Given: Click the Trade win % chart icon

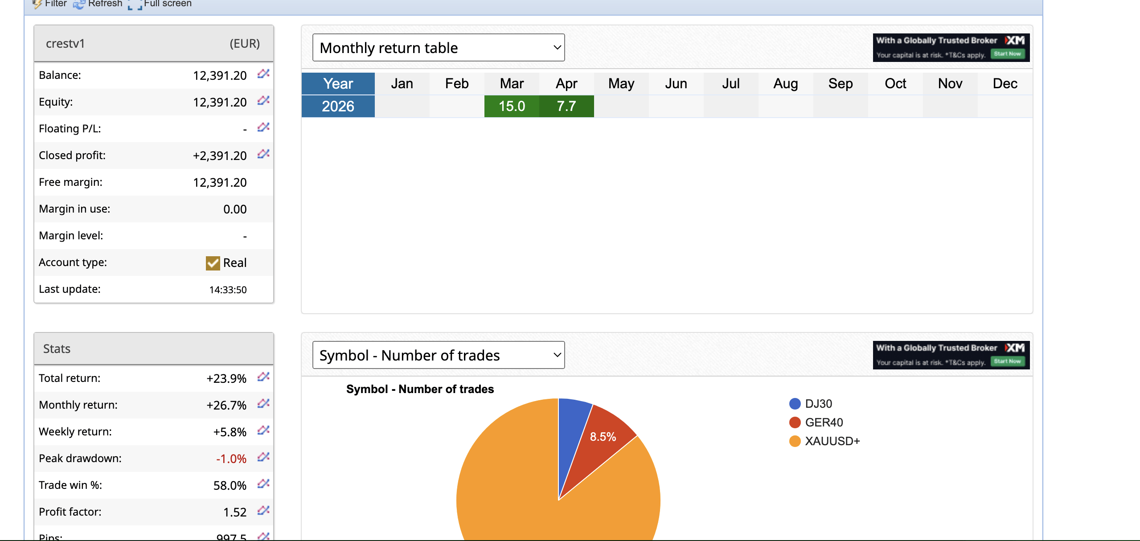Looking at the screenshot, I should (263, 484).
